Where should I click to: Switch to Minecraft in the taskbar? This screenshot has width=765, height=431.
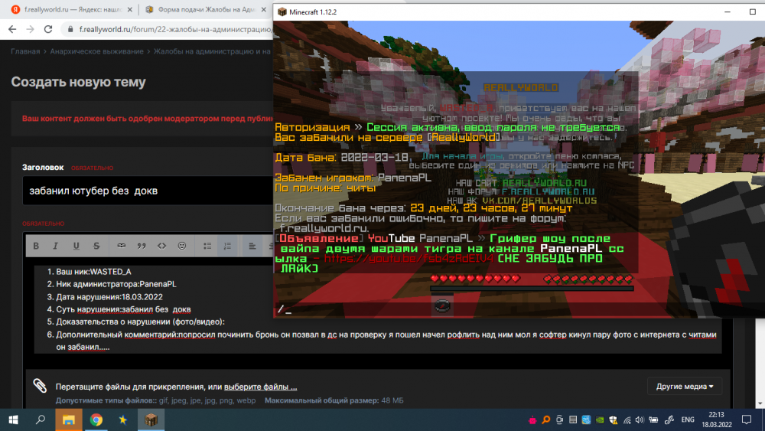point(151,420)
